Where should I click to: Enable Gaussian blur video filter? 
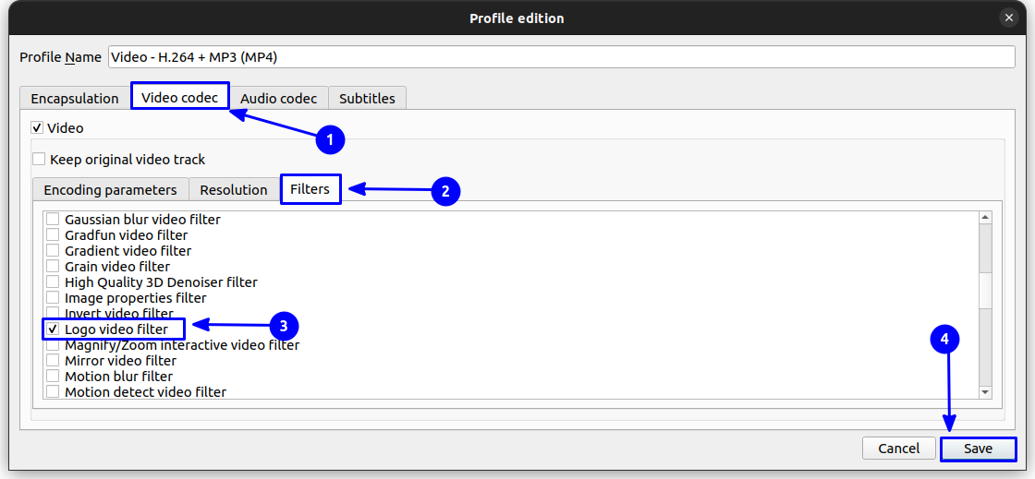tap(54, 220)
